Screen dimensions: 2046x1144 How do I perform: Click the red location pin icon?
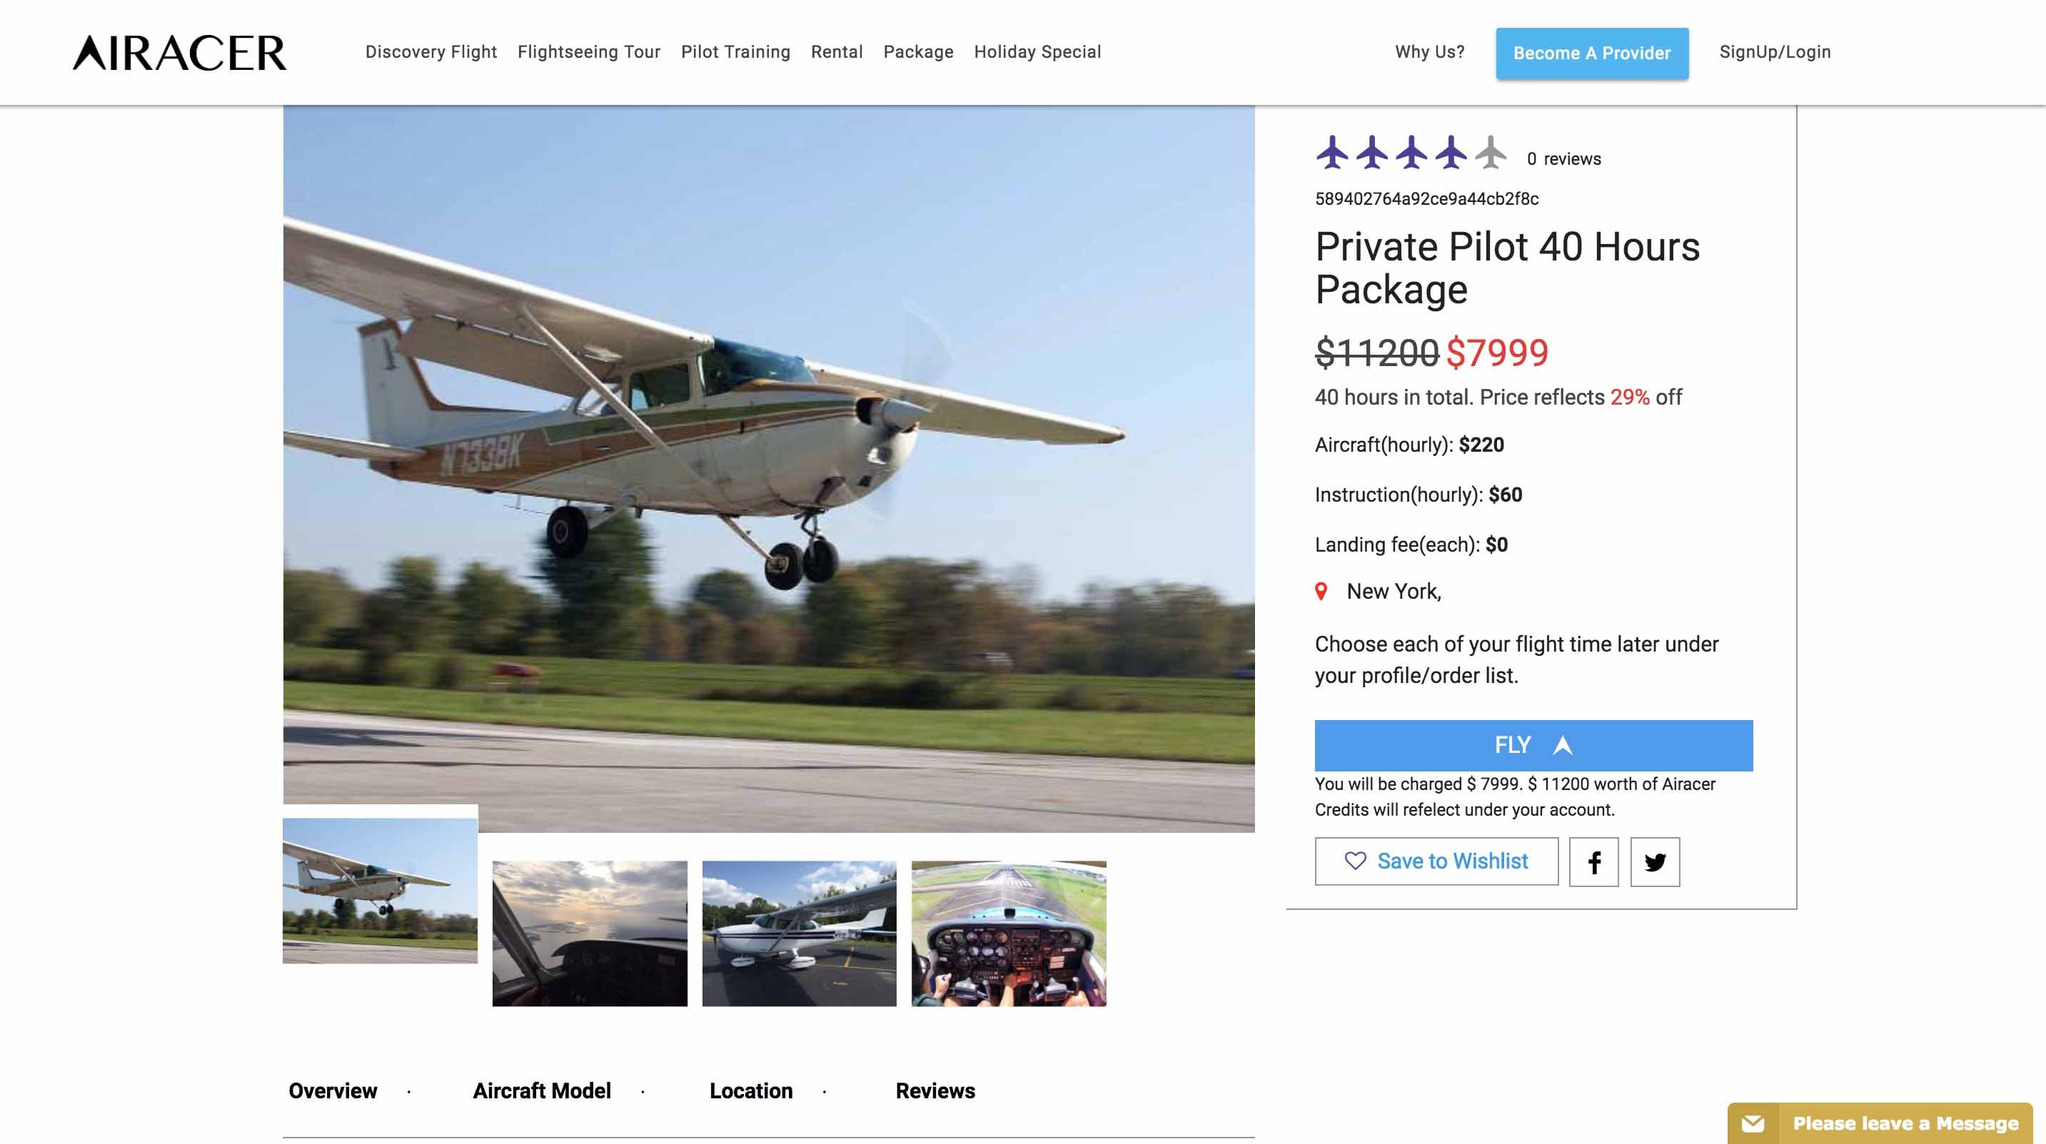[x=1321, y=592]
